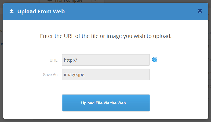Switch to the From computer tab
The width and height of the screenshot is (211, 122).
pyautogui.click(x=69, y=1)
